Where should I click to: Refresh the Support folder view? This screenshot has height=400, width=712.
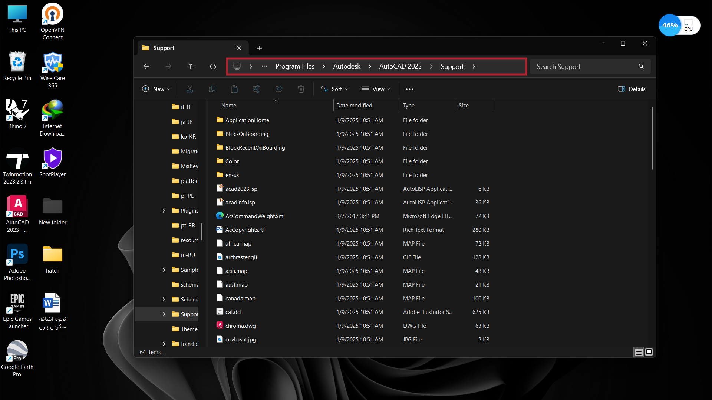click(x=213, y=66)
